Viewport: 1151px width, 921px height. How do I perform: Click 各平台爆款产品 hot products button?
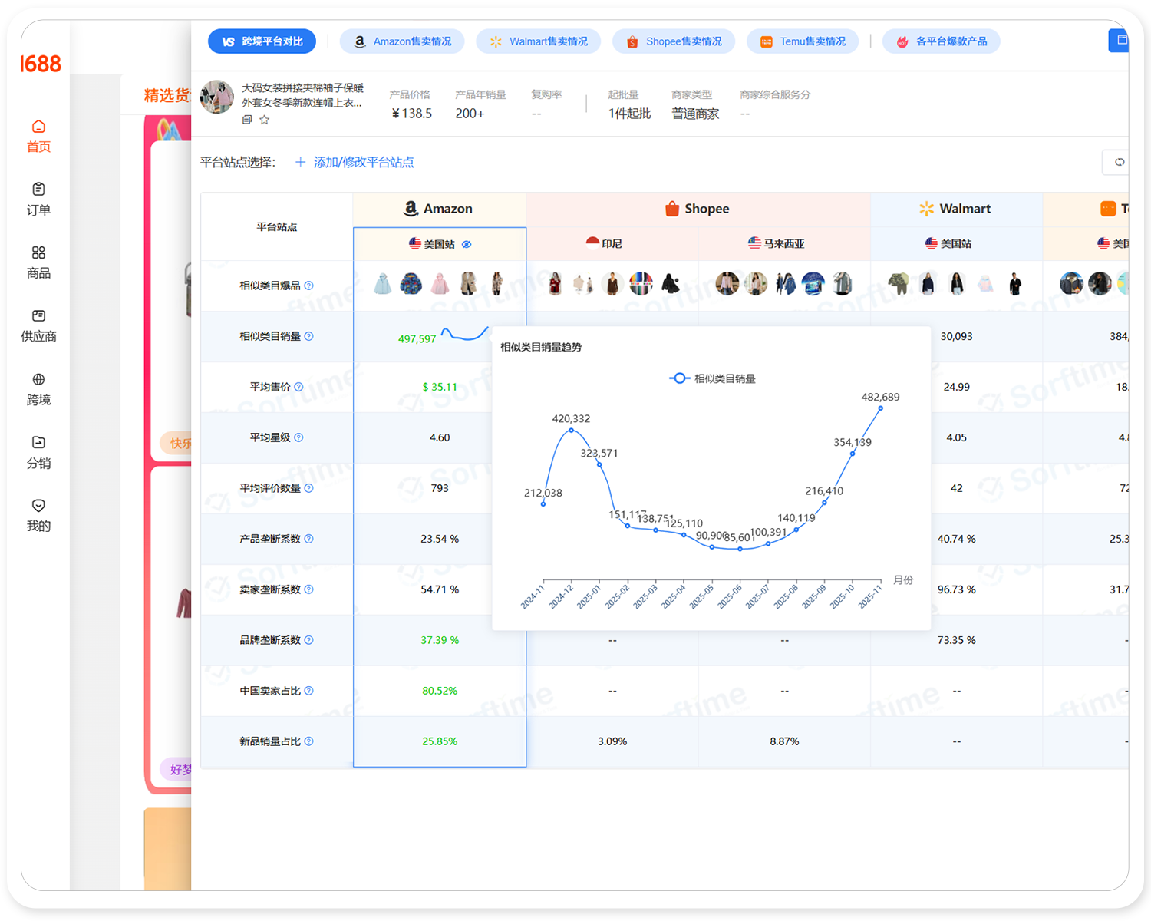click(x=942, y=41)
